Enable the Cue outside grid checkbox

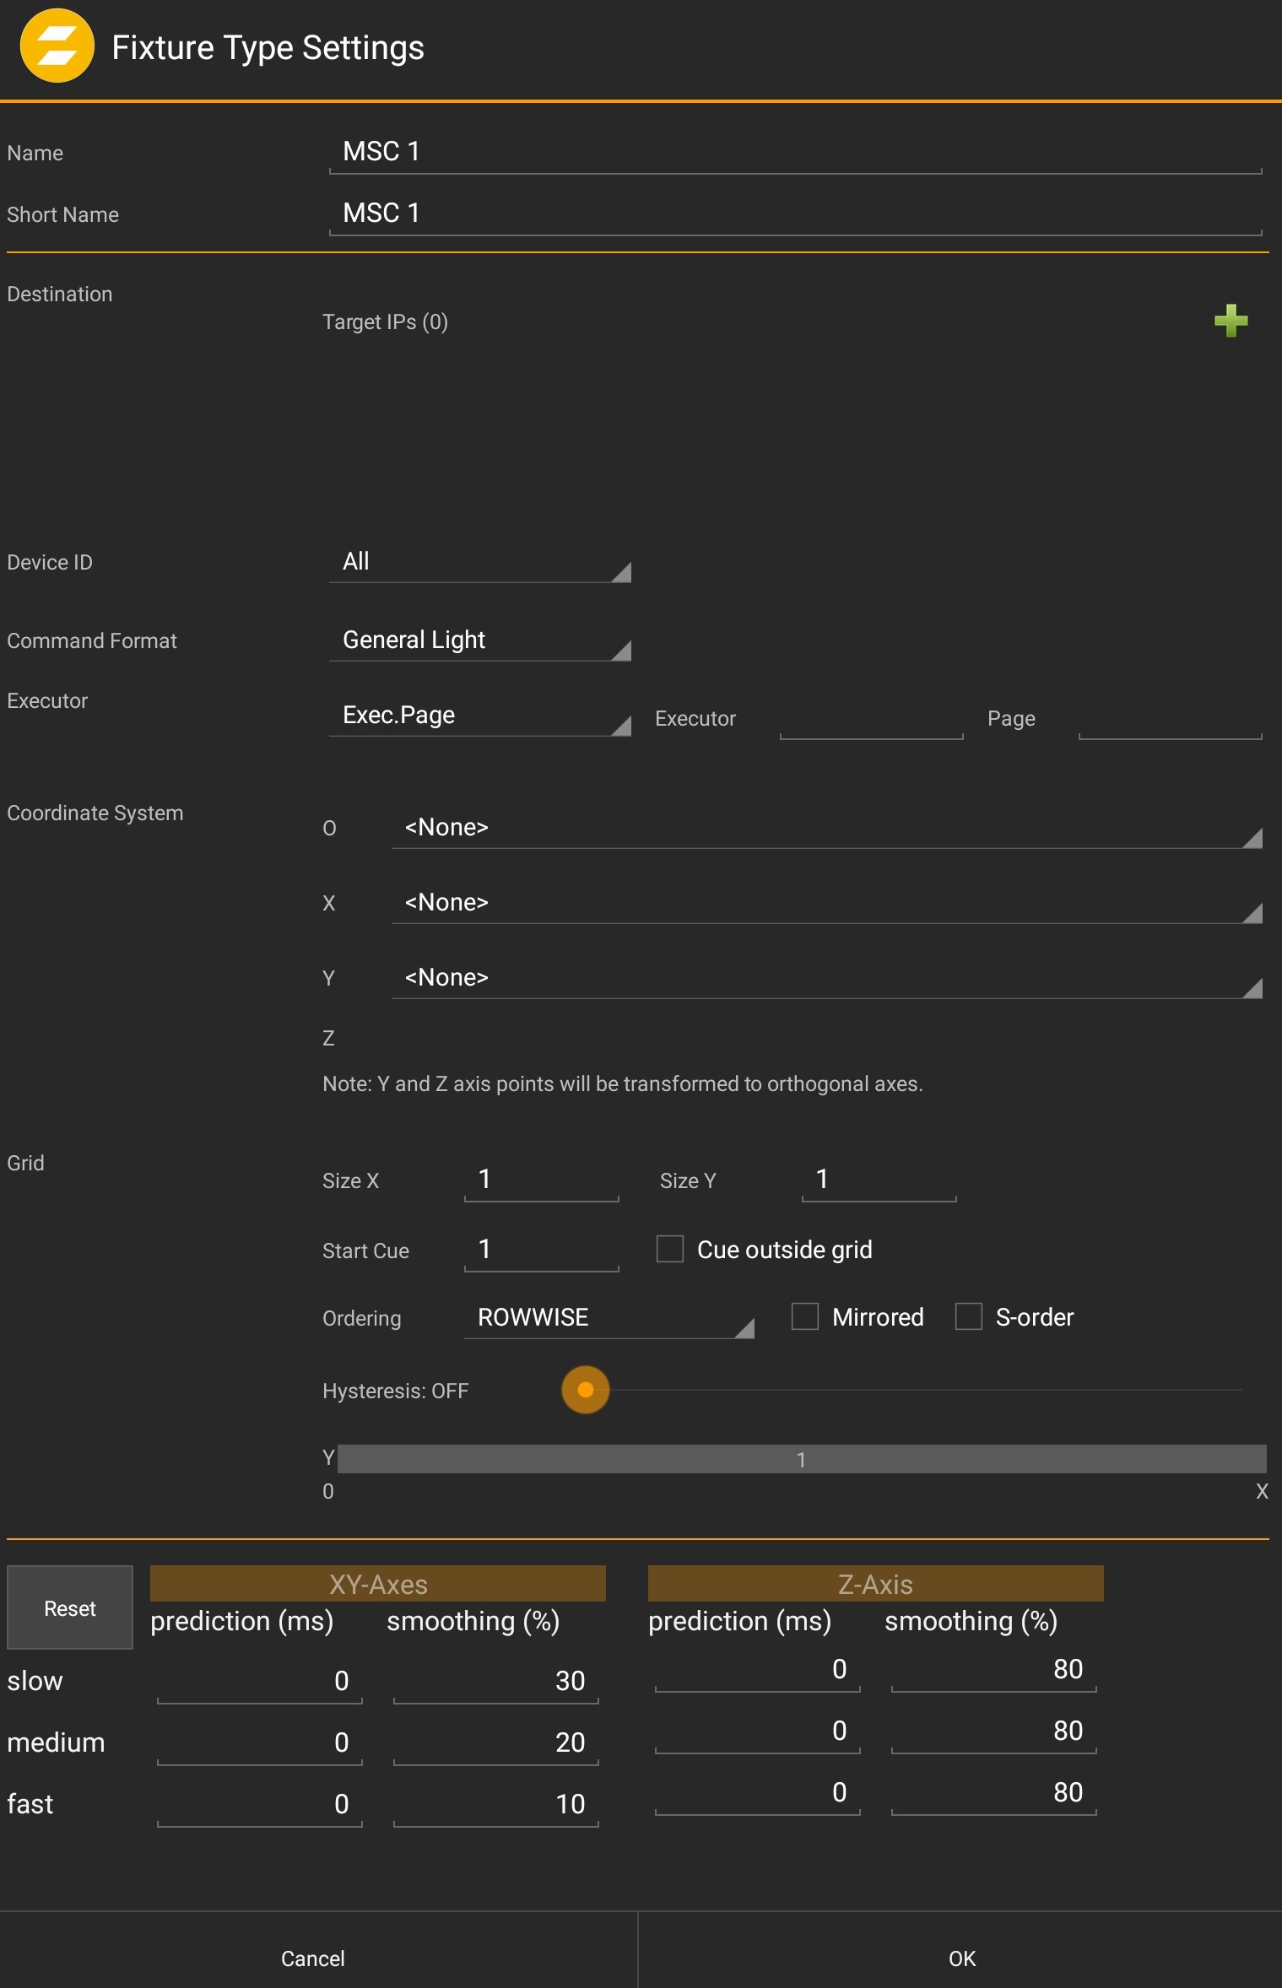point(670,1249)
